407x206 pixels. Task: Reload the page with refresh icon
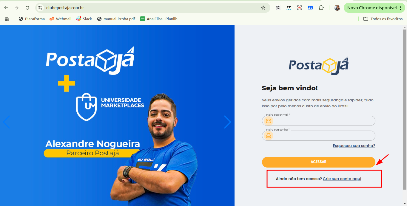[x=27, y=8]
